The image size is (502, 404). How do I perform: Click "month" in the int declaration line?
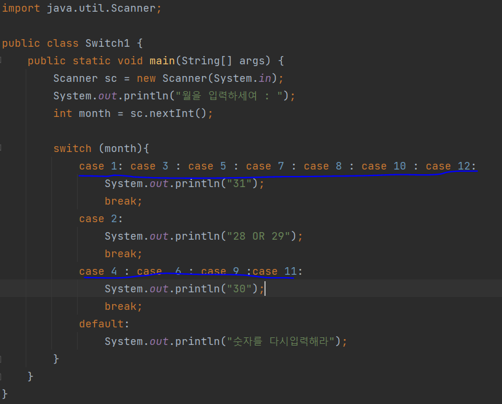point(95,113)
